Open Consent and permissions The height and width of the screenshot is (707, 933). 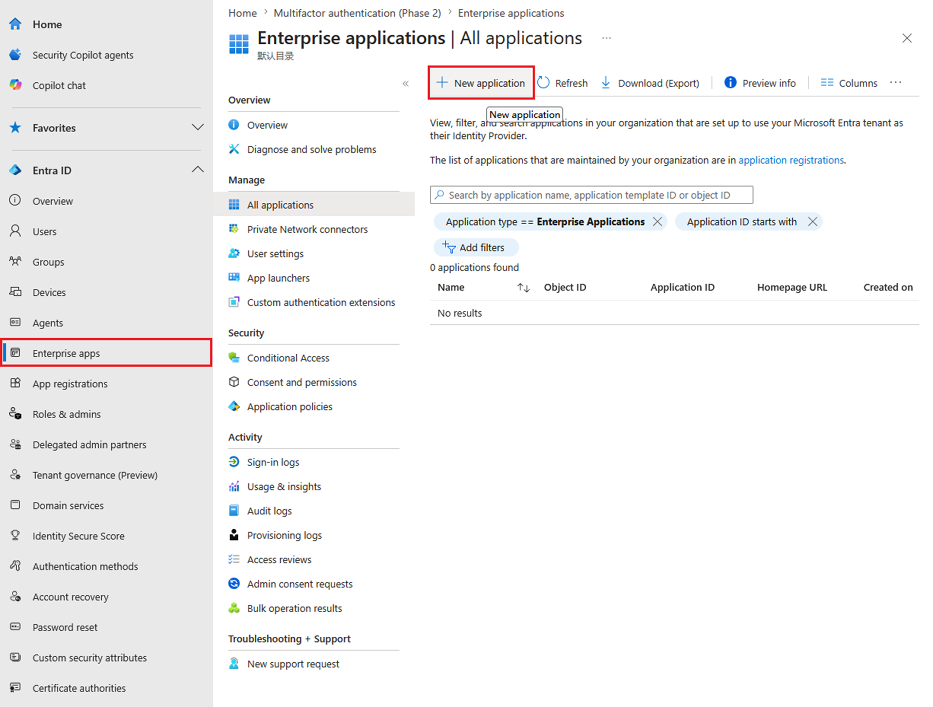tap(302, 382)
